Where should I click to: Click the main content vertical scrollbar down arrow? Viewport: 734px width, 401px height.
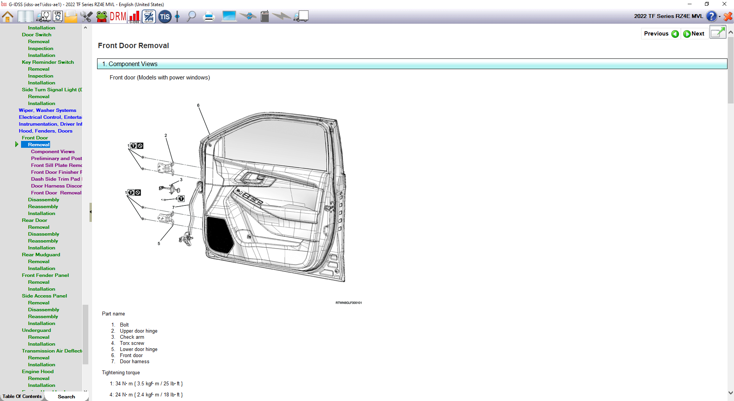pyautogui.click(x=731, y=393)
